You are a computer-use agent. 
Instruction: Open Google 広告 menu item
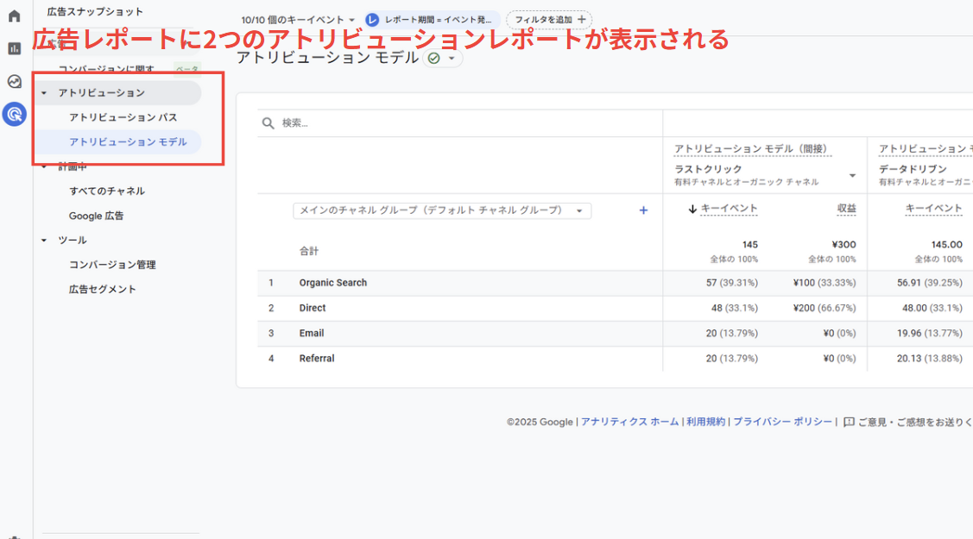[96, 216]
